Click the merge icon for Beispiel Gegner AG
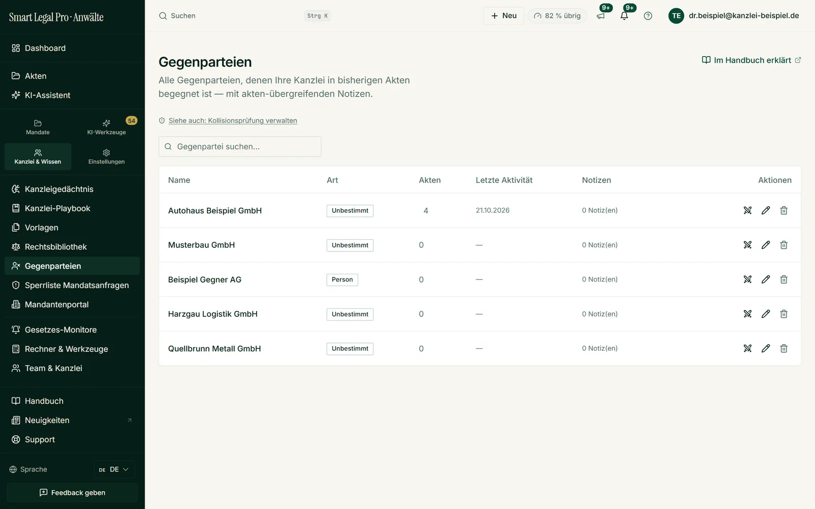Viewport: 815px width, 509px height. (747, 279)
